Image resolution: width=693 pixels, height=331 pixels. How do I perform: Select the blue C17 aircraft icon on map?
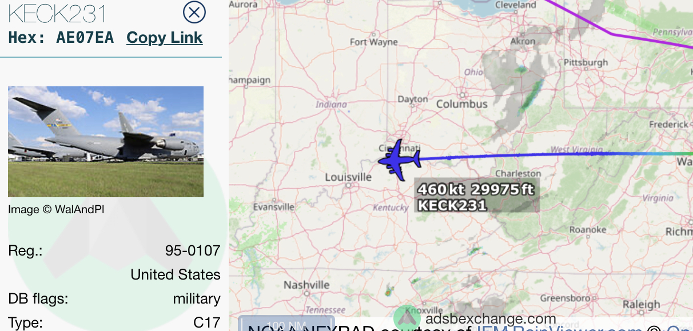coord(400,157)
